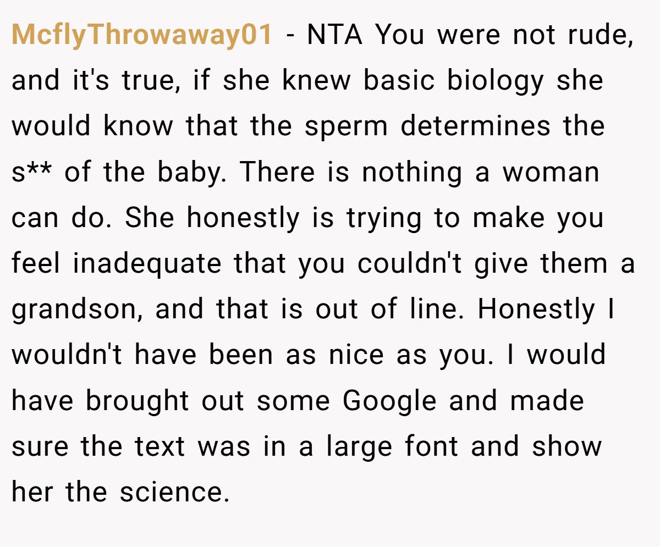This screenshot has width=660, height=547.
Task: Select the word "biology" in the comment
Action: (x=494, y=81)
